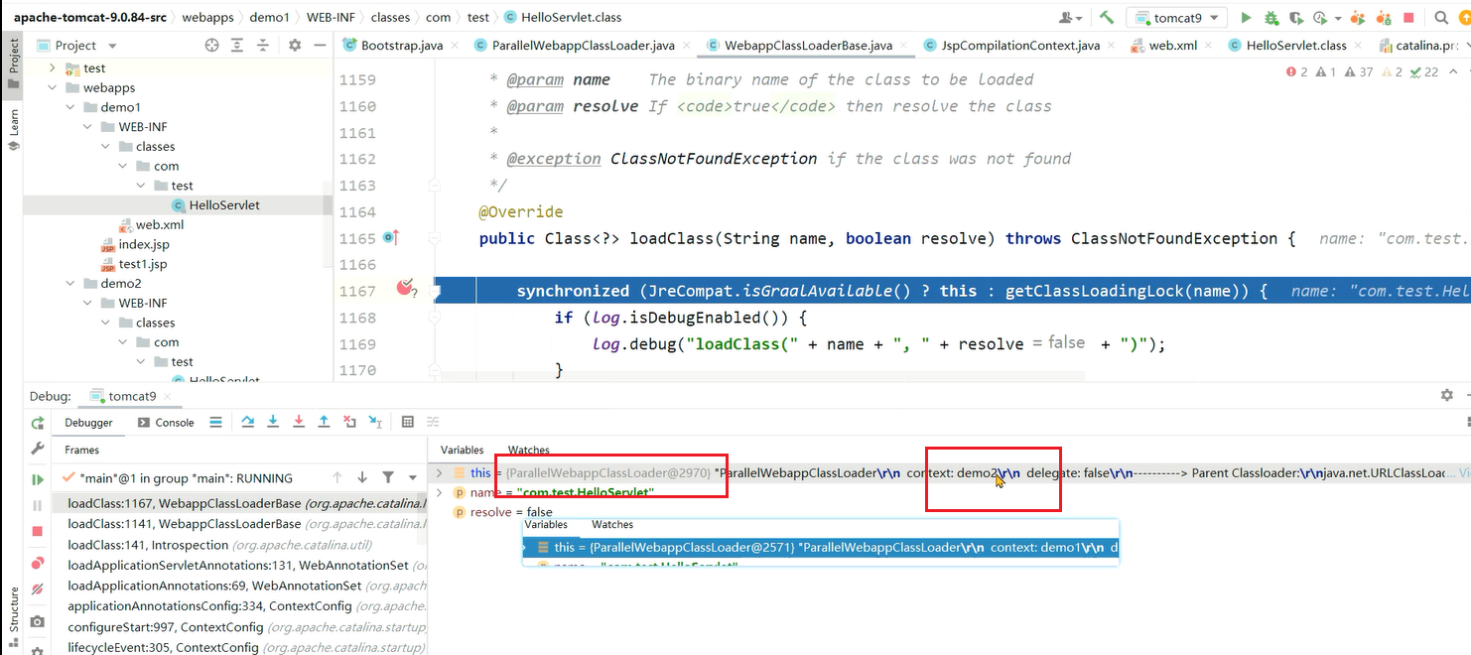Click the Evaluate Expression calculator icon
This screenshot has height=655, width=1471.
click(x=407, y=422)
